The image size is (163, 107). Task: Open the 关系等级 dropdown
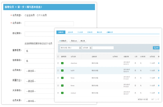[40, 91]
